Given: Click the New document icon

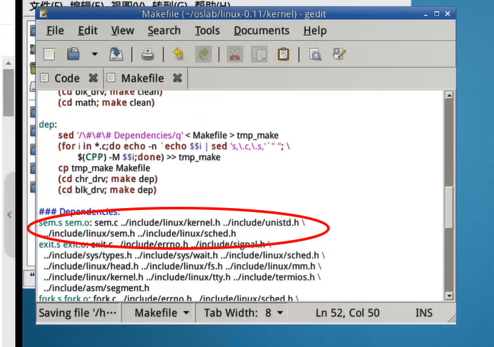Looking at the screenshot, I should pyautogui.click(x=50, y=55).
